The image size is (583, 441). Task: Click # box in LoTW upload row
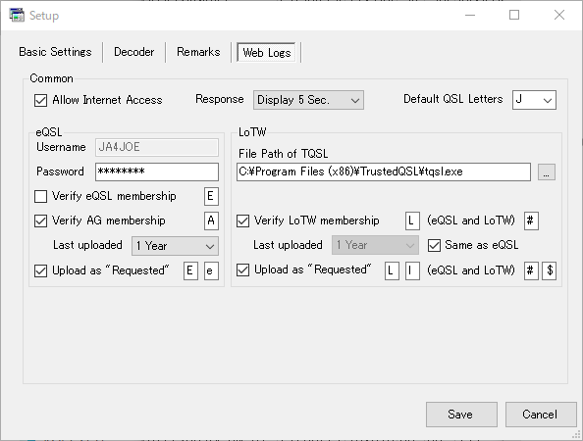coord(531,270)
